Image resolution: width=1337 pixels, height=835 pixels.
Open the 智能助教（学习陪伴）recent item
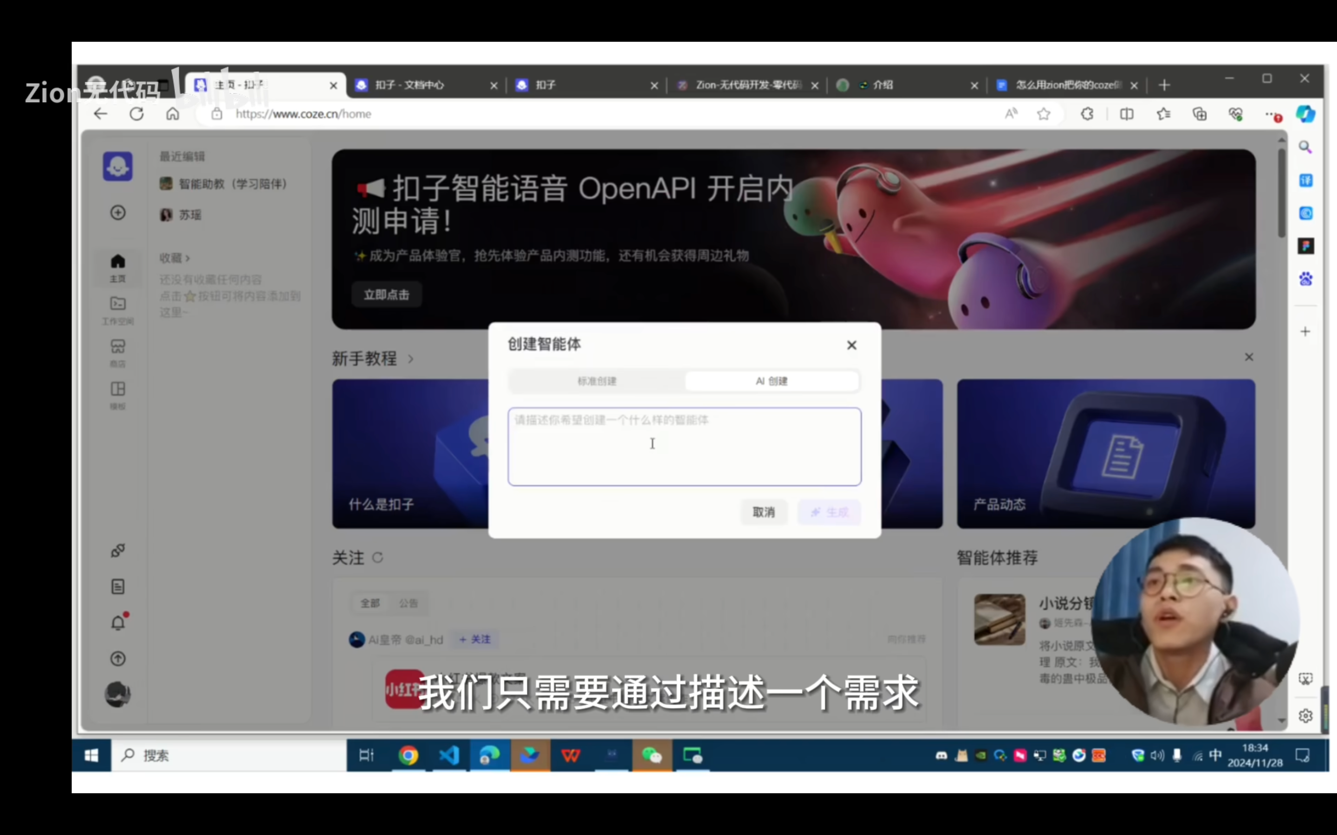[x=224, y=184]
